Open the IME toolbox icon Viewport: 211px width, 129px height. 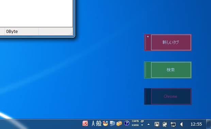(x=119, y=123)
